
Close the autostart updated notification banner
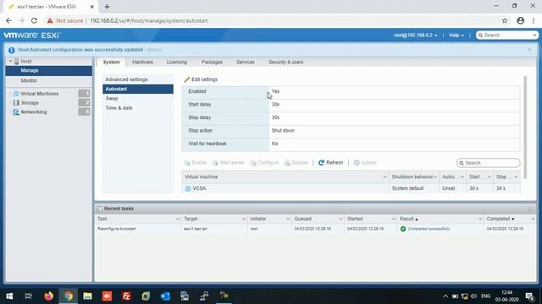529,50
